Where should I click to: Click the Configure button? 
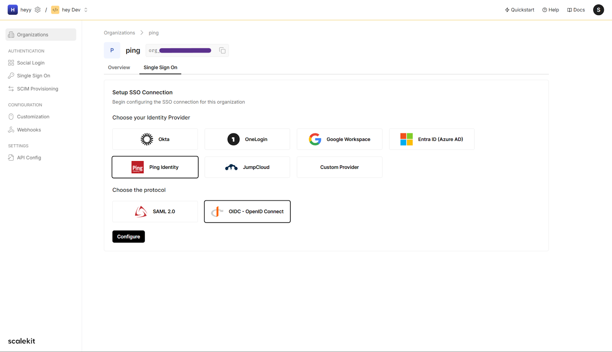click(x=129, y=236)
